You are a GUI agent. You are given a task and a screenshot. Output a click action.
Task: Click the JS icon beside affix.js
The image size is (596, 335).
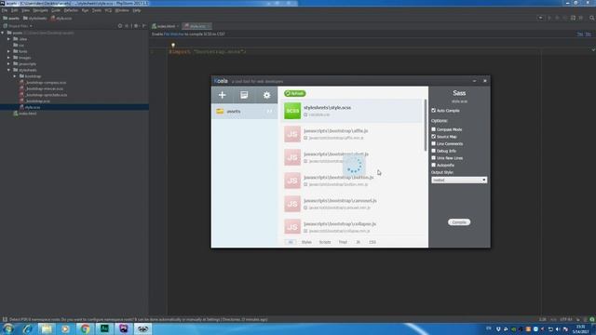[x=292, y=134]
